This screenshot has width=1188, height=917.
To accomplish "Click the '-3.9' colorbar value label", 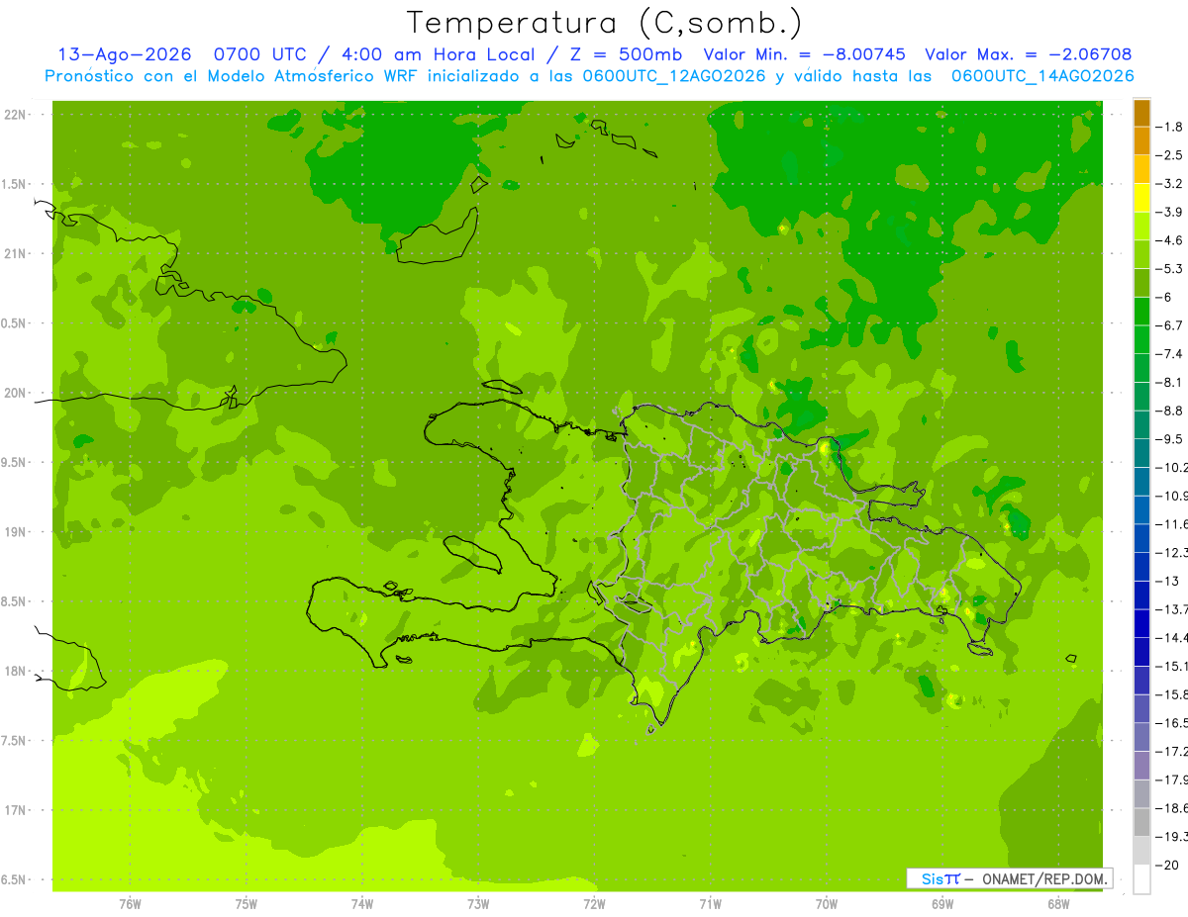I will pos(1169,212).
